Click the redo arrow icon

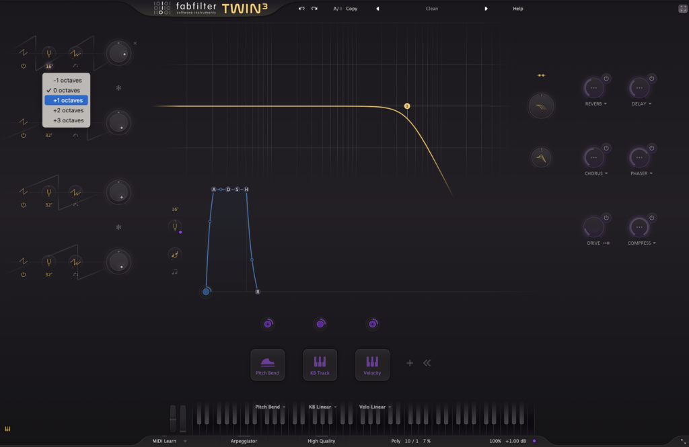[314, 9]
